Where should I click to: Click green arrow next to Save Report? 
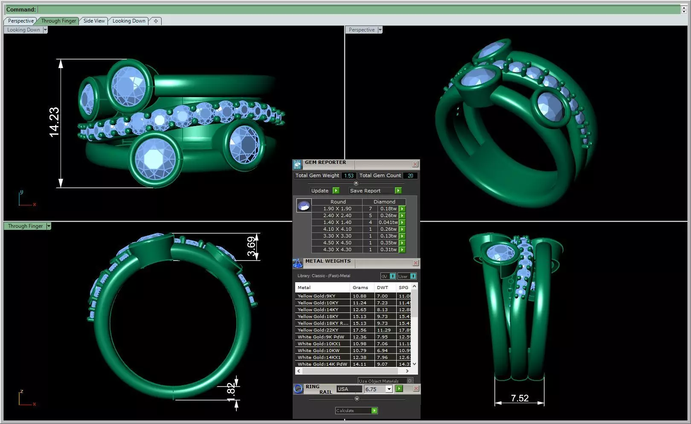pos(398,191)
